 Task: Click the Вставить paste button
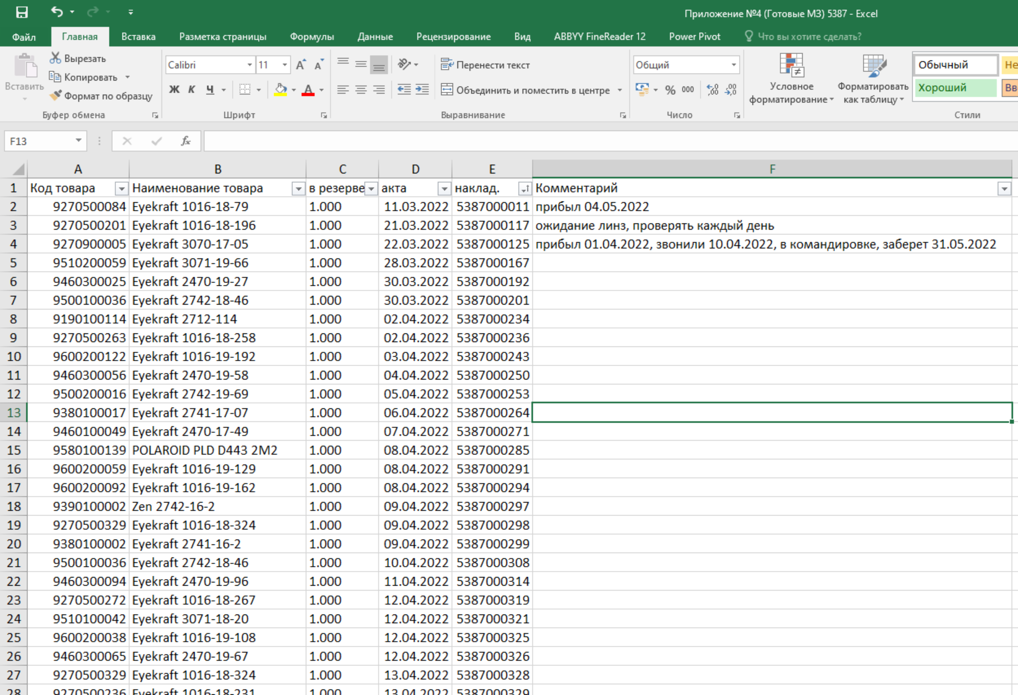24,72
